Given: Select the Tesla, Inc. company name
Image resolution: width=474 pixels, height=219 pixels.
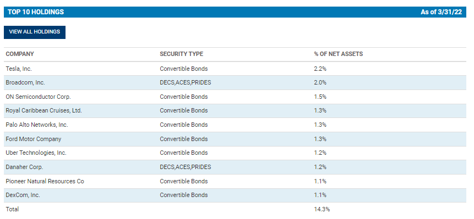Looking at the screenshot, I should (x=19, y=69).
